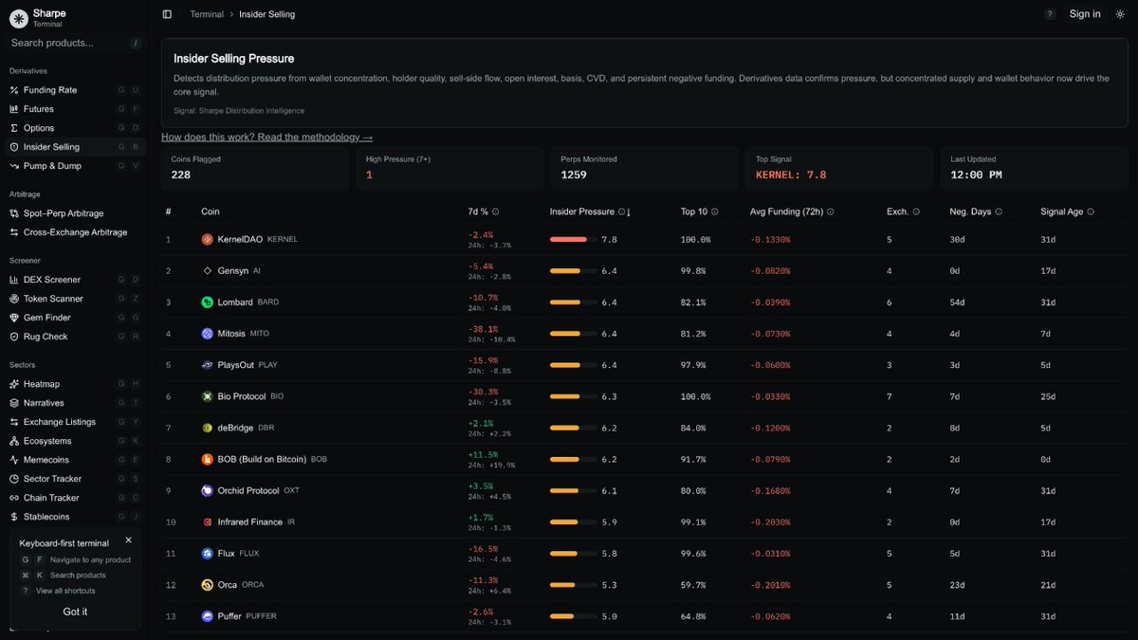Click the Ecosystems icon
The image size is (1138, 640).
point(14,441)
